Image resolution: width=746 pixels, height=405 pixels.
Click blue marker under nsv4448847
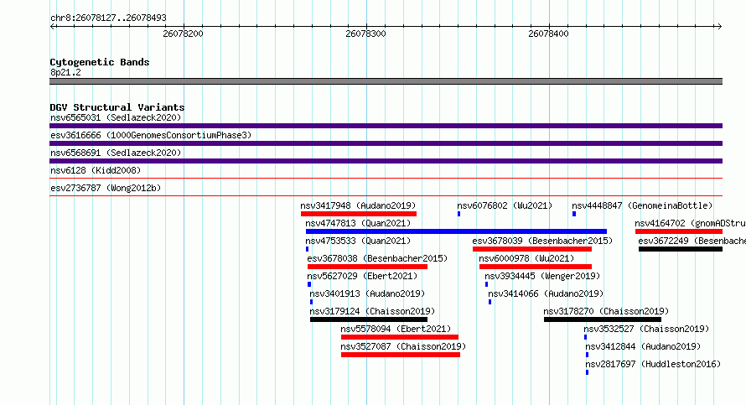click(x=574, y=214)
